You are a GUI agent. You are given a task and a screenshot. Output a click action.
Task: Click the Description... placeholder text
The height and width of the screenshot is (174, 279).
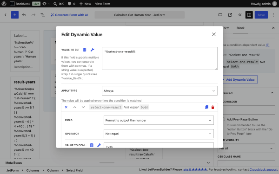click(x=23, y=67)
